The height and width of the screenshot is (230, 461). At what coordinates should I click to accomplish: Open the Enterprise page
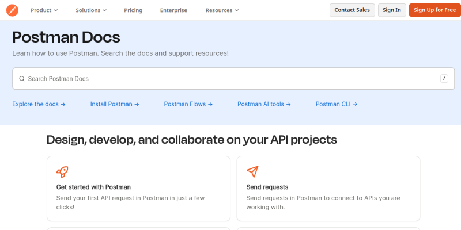coord(173,10)
